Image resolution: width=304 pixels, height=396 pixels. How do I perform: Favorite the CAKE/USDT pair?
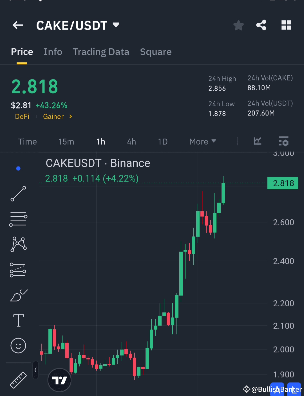click(x=238, y=25)
